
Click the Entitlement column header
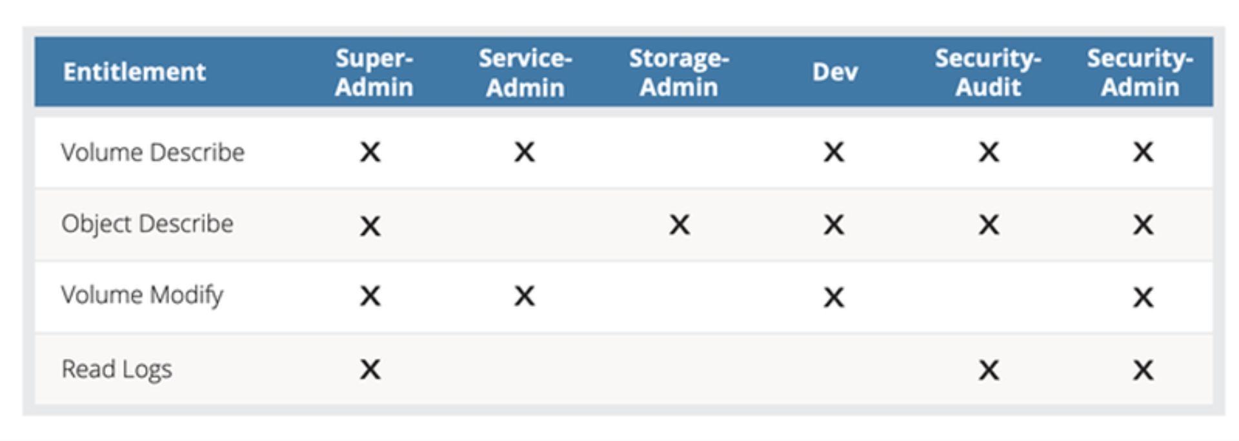click(x=134, y=72)
